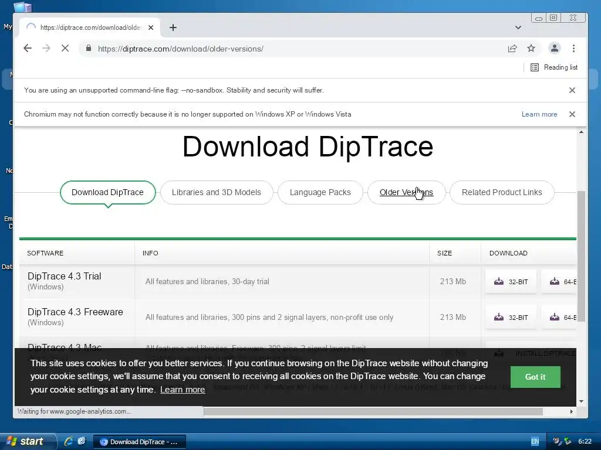Click the horizontal scrollbar thumb
The image size is (601, 450).
click(373, 412)
